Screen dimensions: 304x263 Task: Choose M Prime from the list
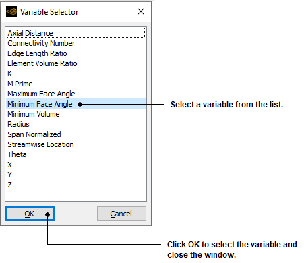pos(75,84)
